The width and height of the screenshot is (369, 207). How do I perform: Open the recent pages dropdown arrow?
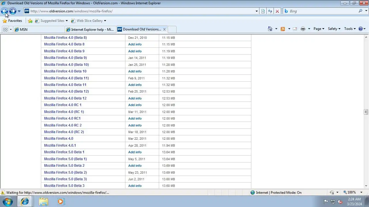[x=19, y=11]
